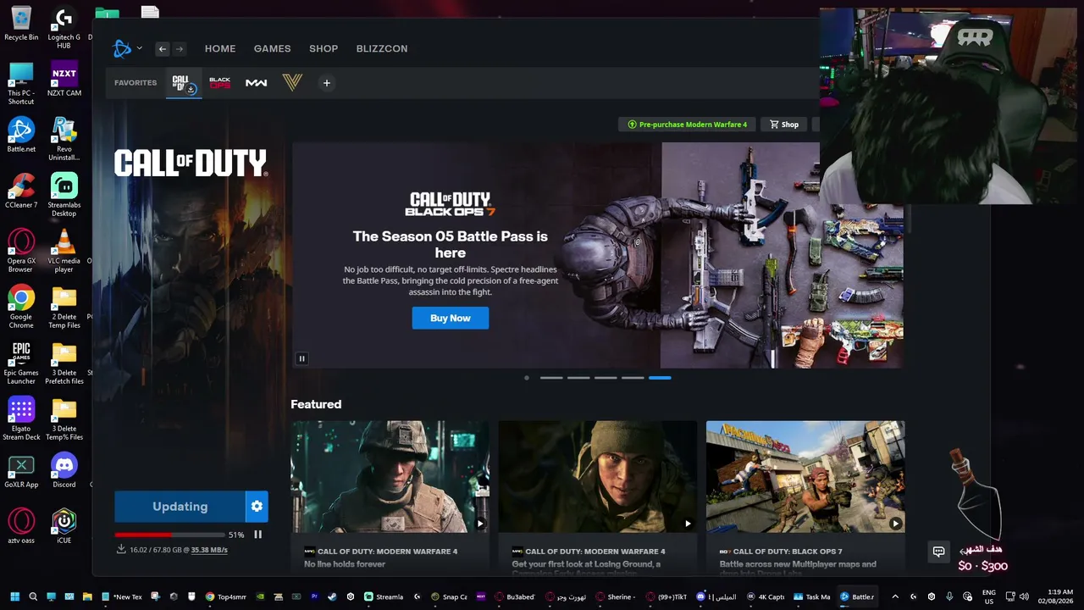Click the Buy Now button
This screenshot has height=610, width=1084.
click(x=451, y=318)
